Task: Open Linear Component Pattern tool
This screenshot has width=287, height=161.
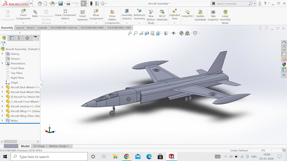Action: (65, 15)
